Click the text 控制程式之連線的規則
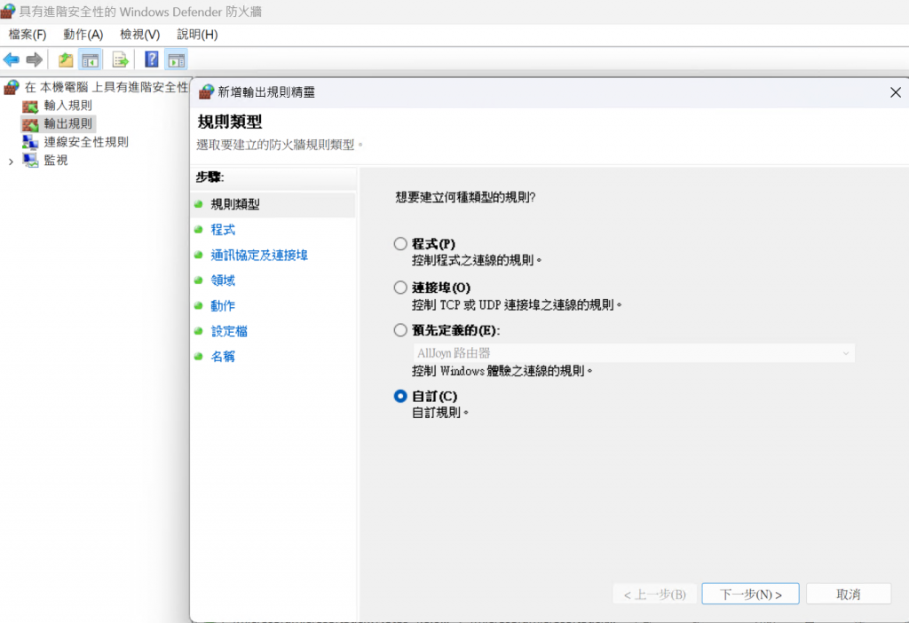 477,260
